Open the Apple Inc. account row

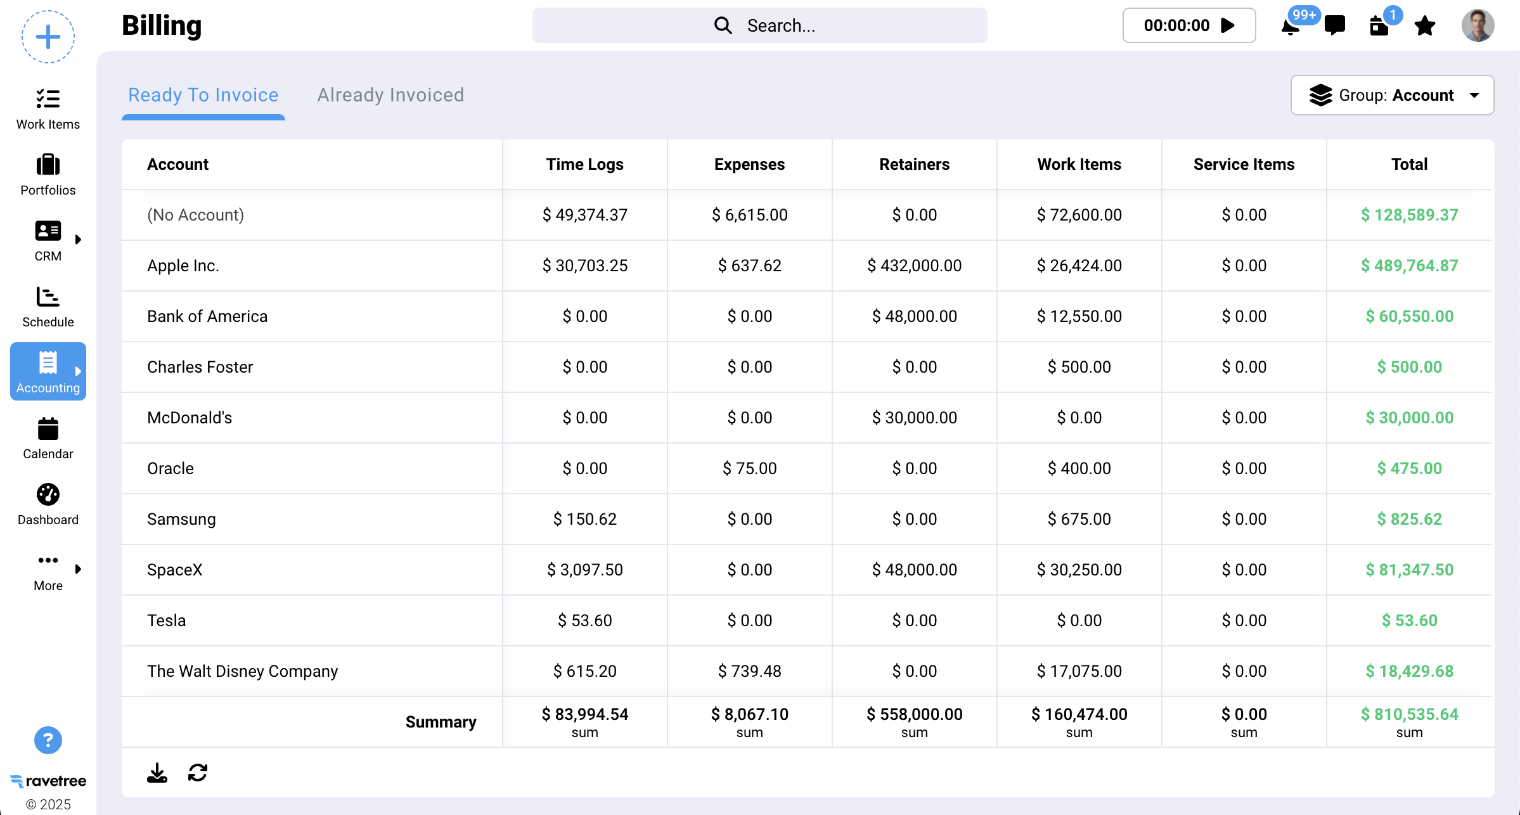183,266
